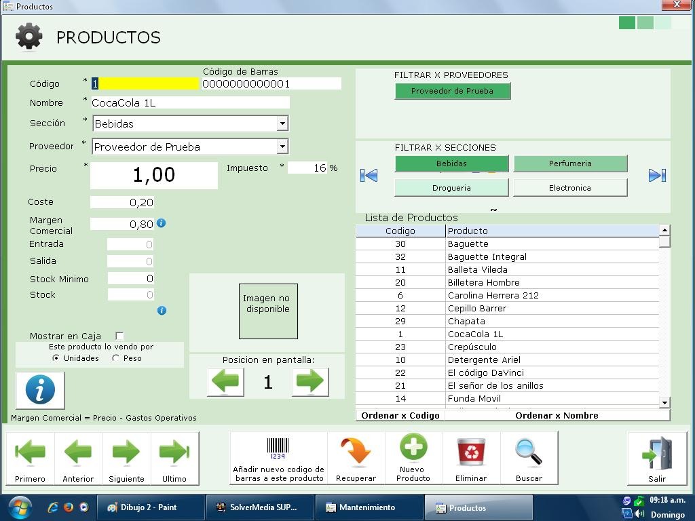The width and height of the screenshot is (695, 521).
Task: Open Buscar magnifying glass search
Action: coord(529,459)
